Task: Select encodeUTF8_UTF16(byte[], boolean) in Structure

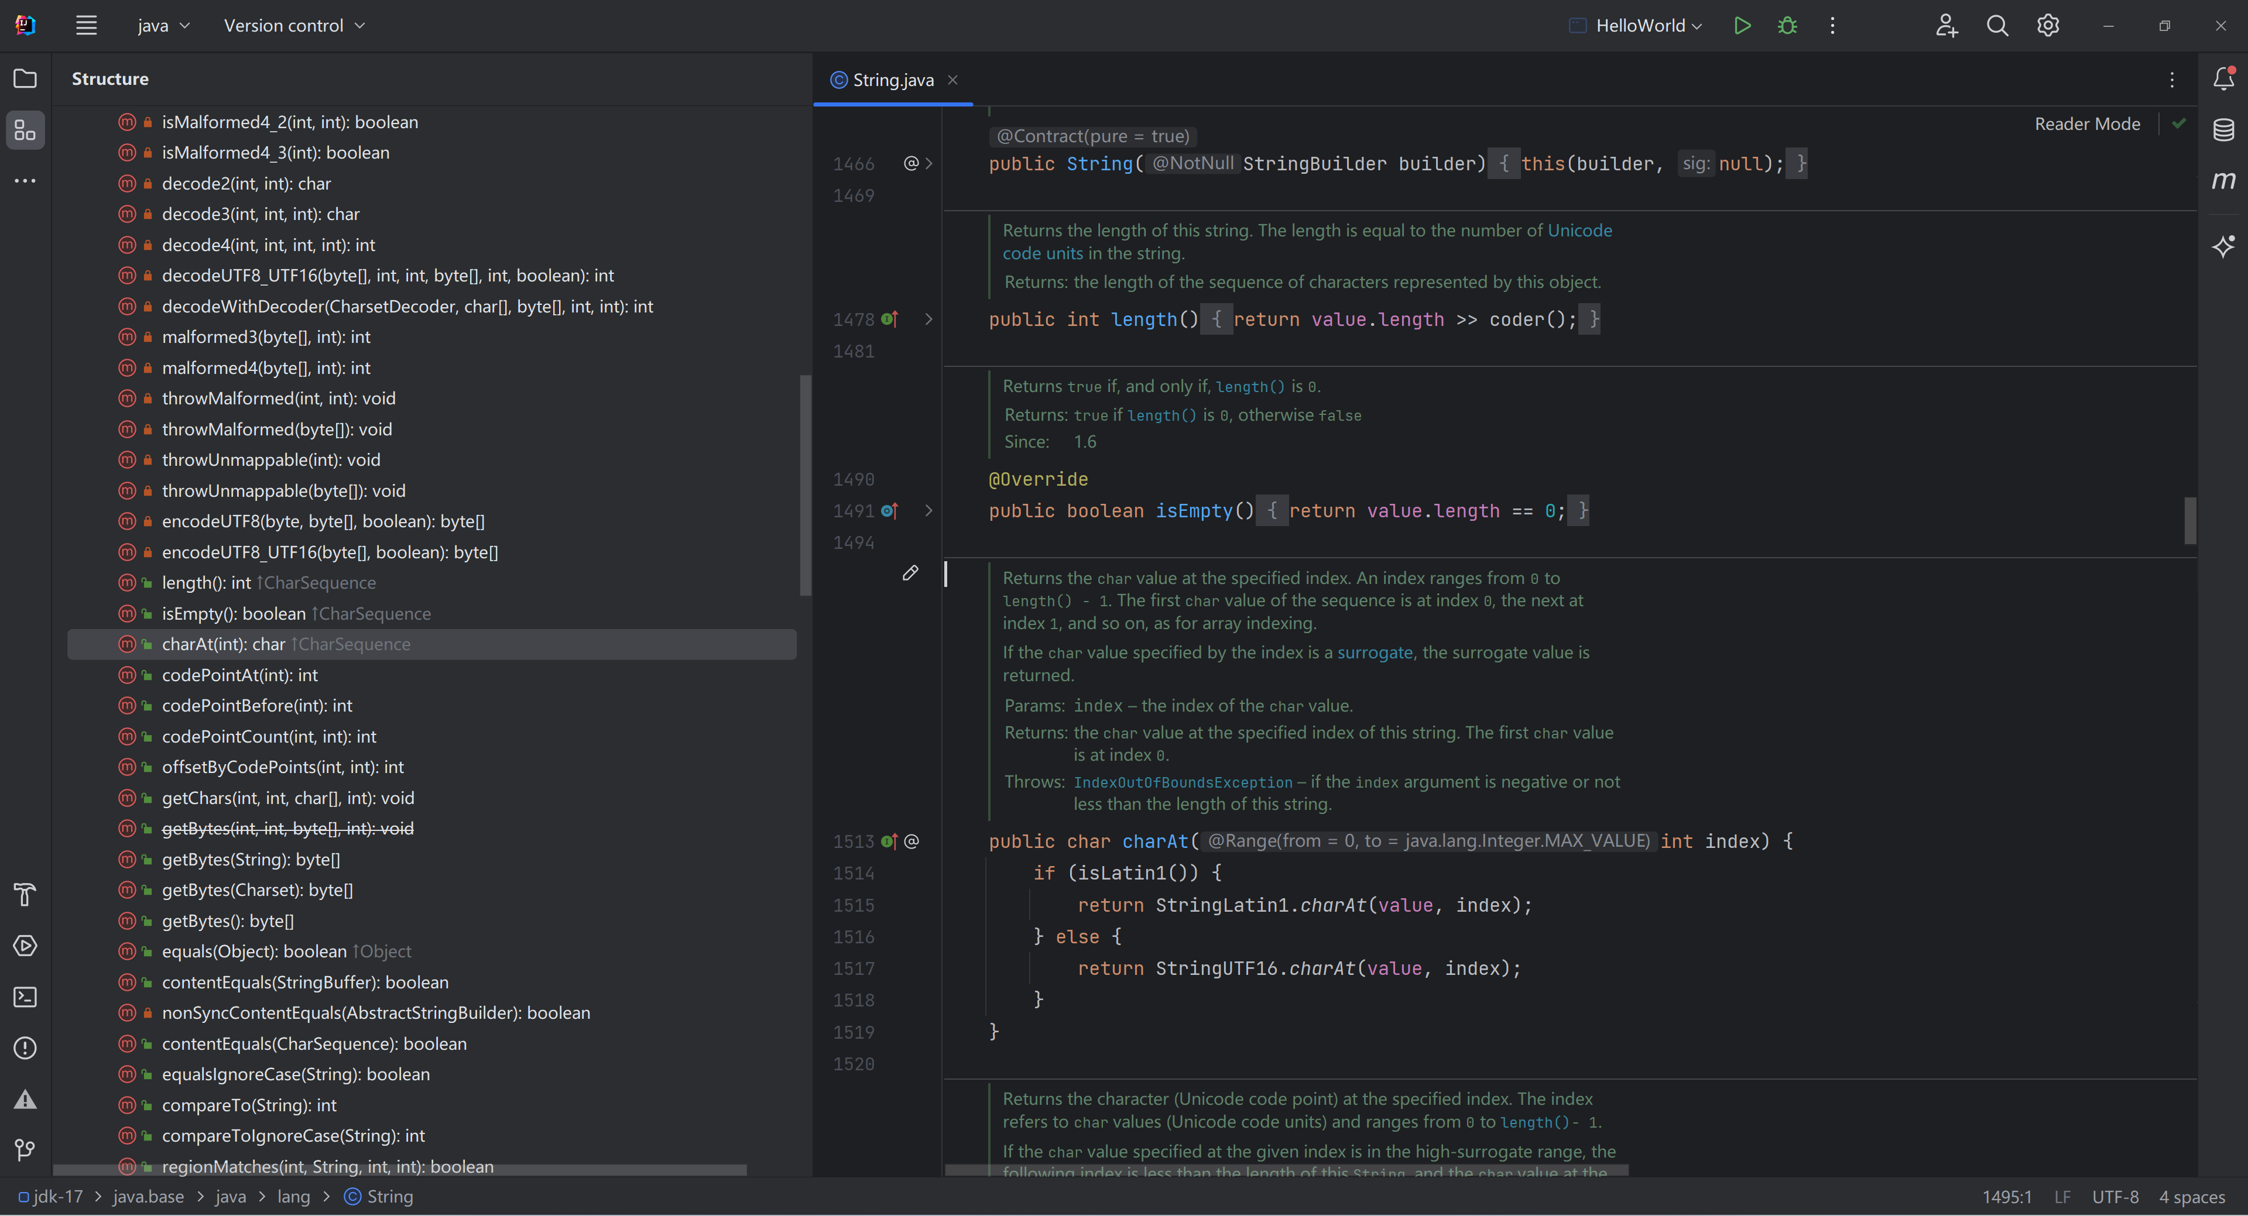Action: click(x=431, y=552)
